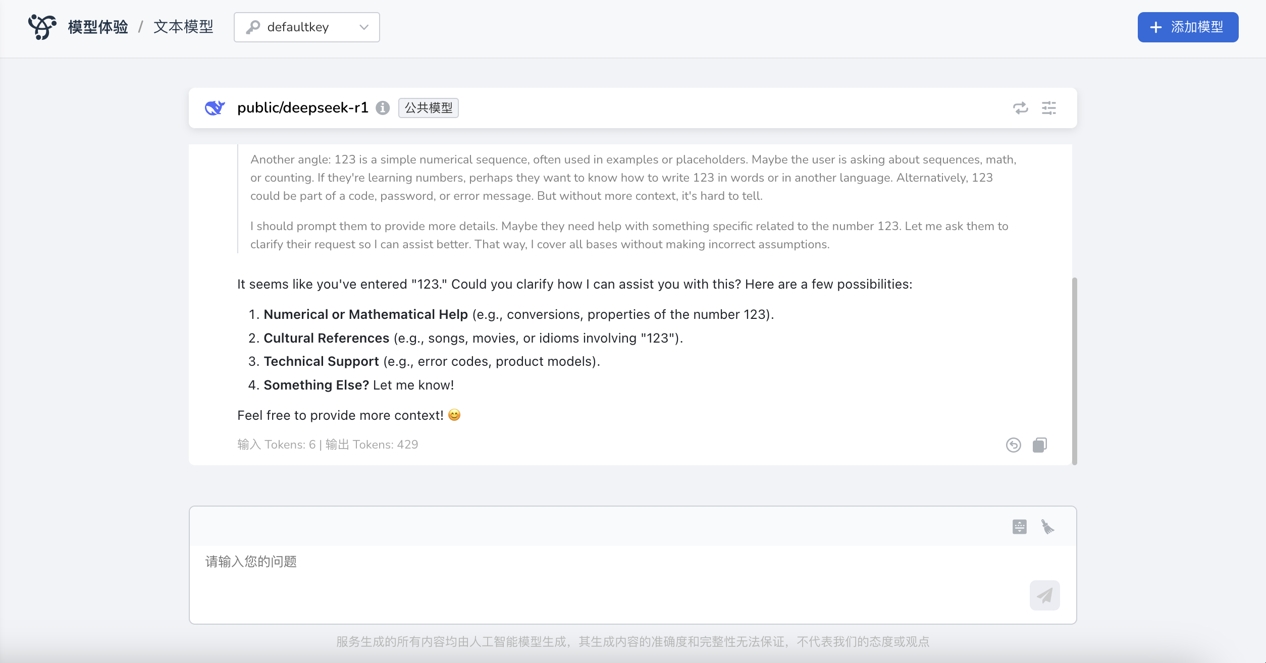
Task: Click the 添加模型 button
Action: (1187, 27)
